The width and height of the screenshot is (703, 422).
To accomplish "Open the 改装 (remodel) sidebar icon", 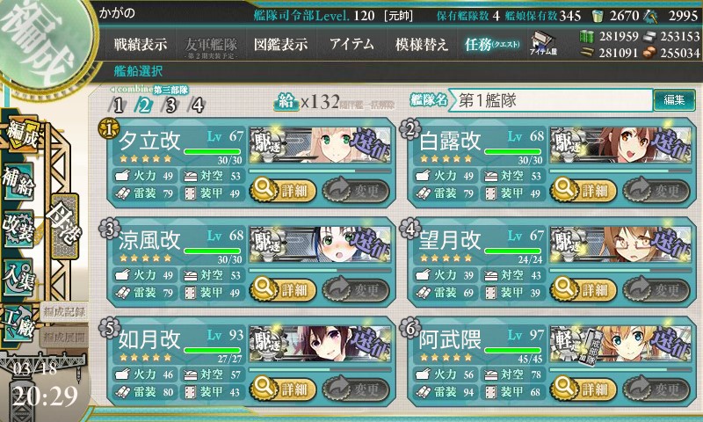I will tap(18, 229).
